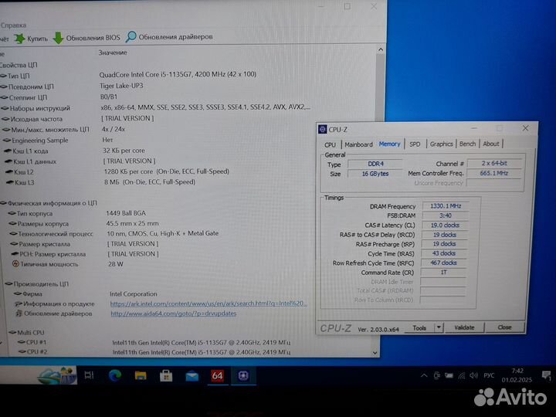
Task: Open the ark.intel.com product information link
Action: point(208,303)
